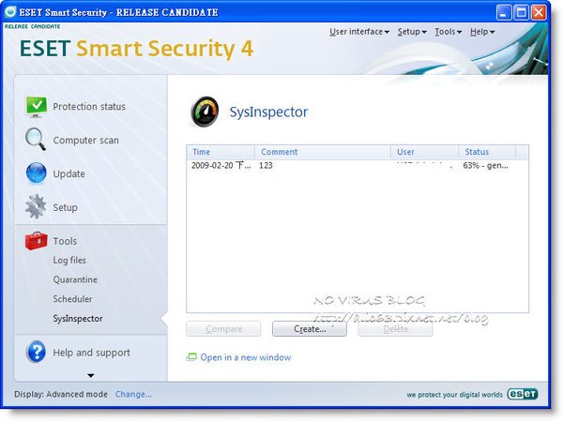The image size is (563, 421).
Task: Click status cell '63% - gen...'
Action: [485, 165]
